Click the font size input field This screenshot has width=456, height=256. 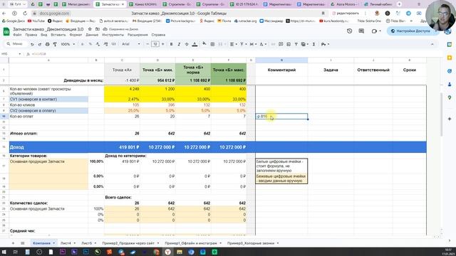click(x=155, y=44)
